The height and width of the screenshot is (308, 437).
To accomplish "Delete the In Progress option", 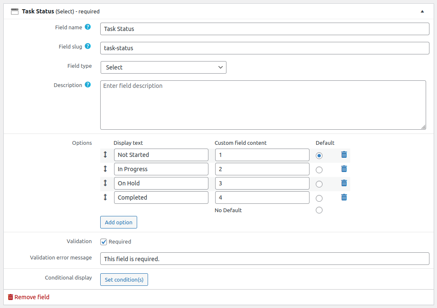I will tap(344, 169).
